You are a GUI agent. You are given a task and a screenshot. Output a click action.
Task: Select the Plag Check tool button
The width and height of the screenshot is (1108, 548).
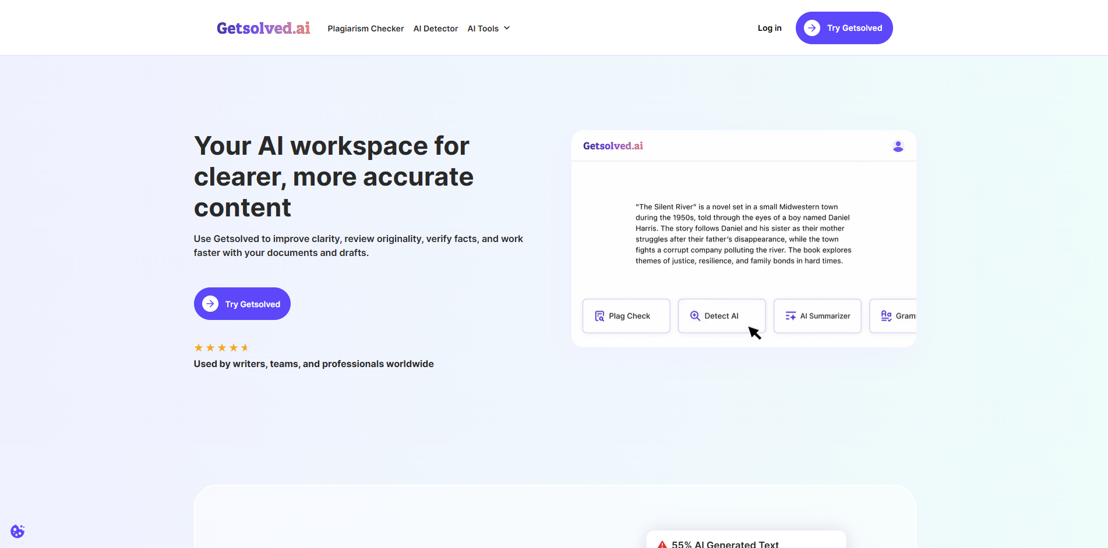pyautogui.click(x=626, y=316)
